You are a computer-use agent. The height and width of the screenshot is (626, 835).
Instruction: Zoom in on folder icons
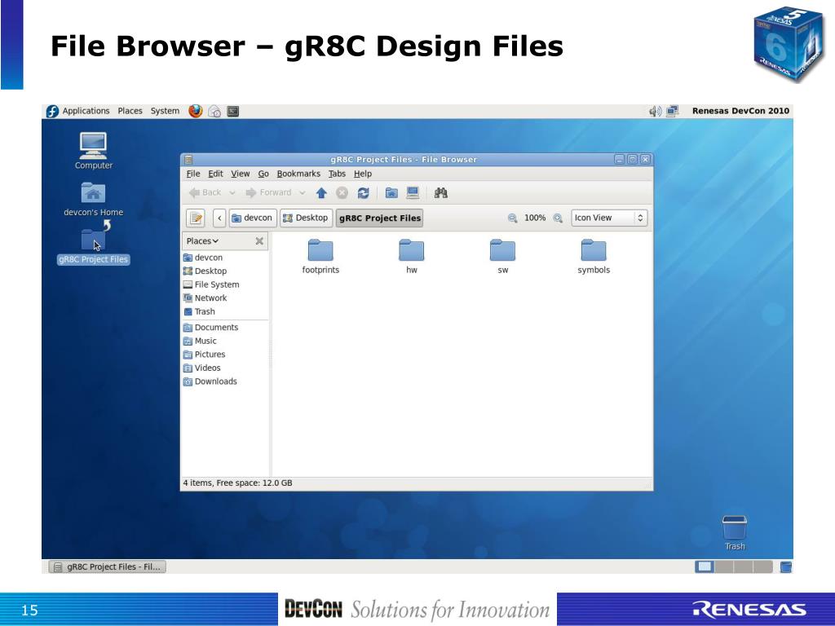tap(558, 218)
